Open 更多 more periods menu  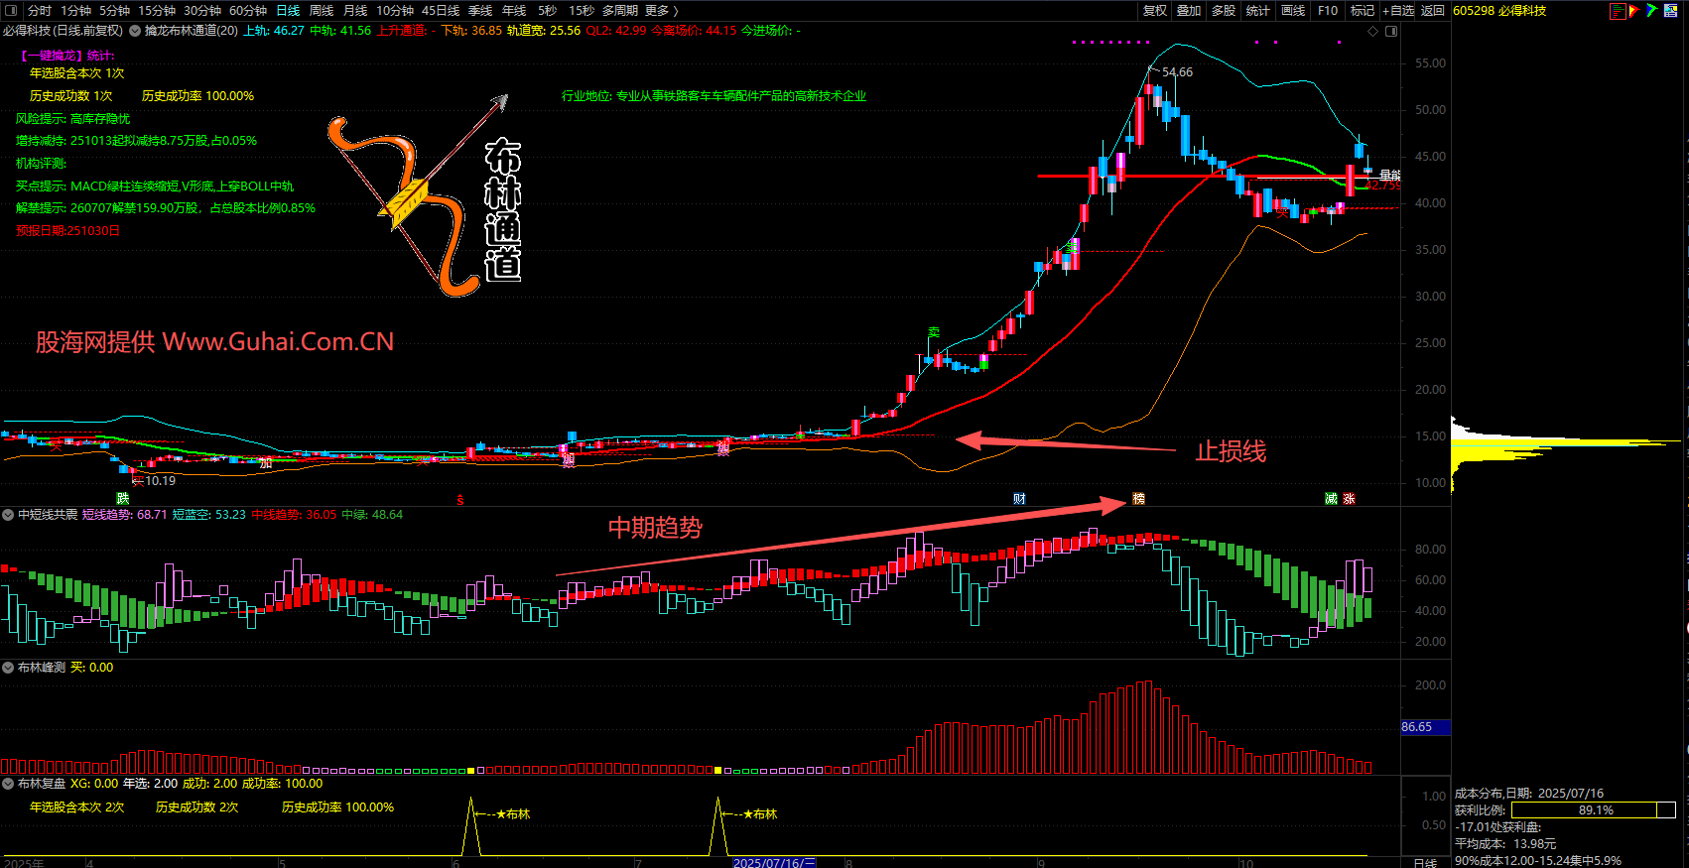tap(661, 11)
